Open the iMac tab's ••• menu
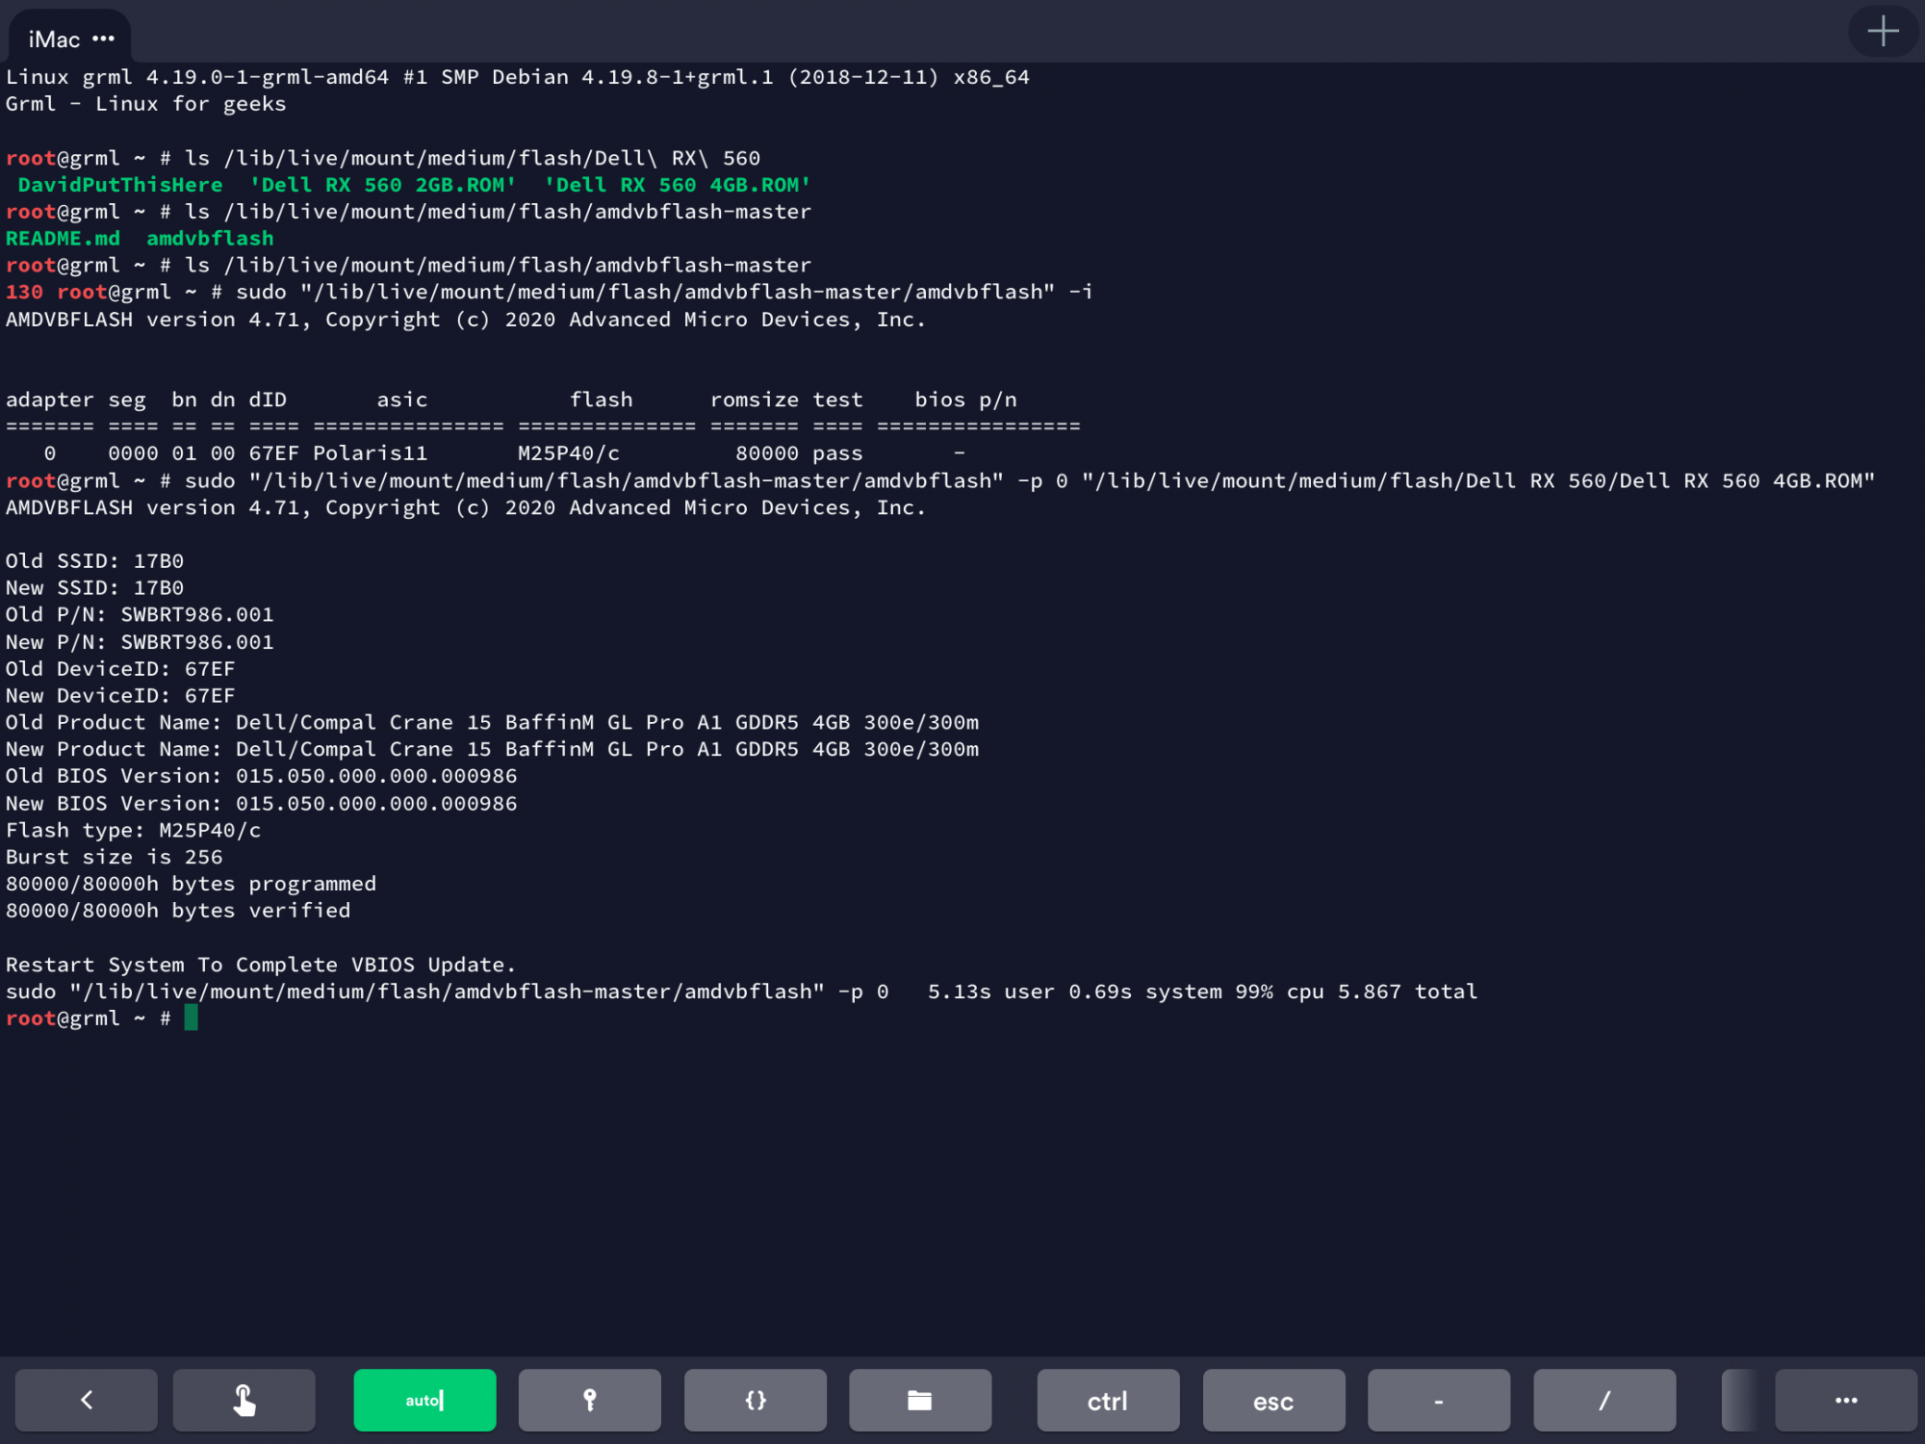Screen dimensions: 1925x1444 click(x=104, y=39)
